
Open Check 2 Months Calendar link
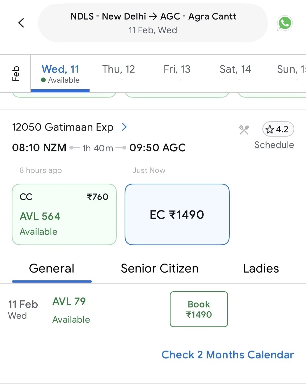(228, 355)
